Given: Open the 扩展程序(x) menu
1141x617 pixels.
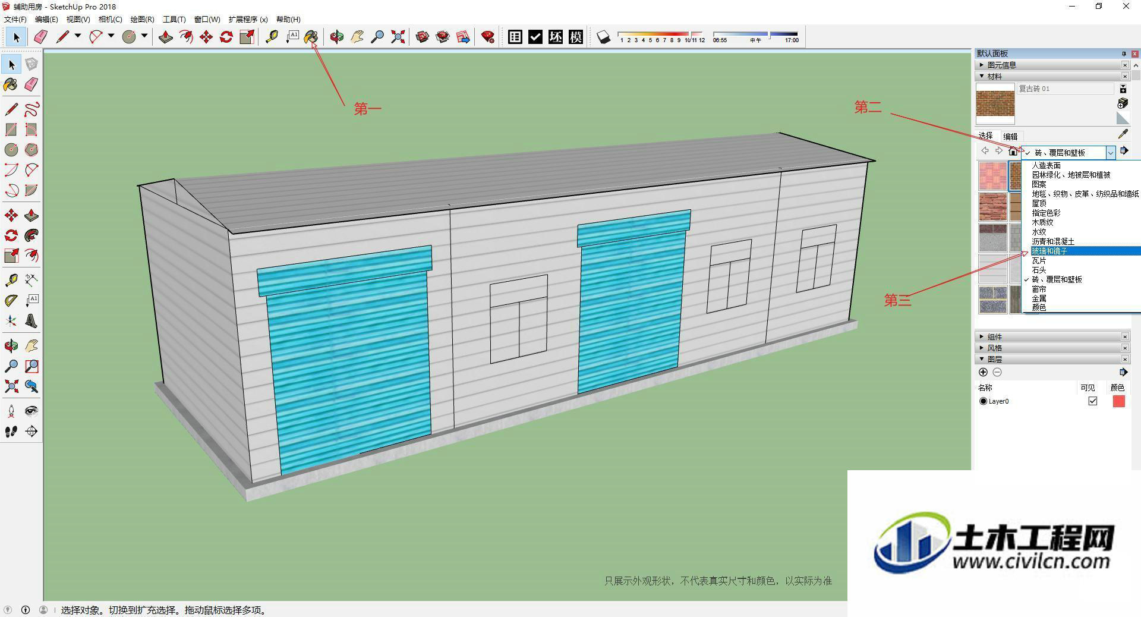Looking at the screenshot, I should (x=248, y=20).
